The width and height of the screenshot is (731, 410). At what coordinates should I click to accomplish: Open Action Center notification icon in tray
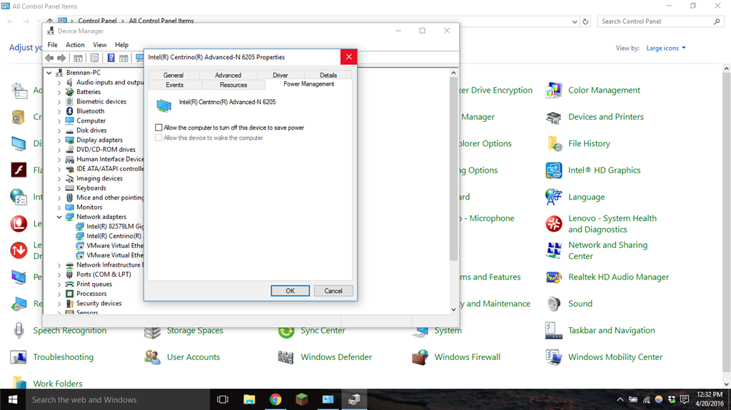685,399
